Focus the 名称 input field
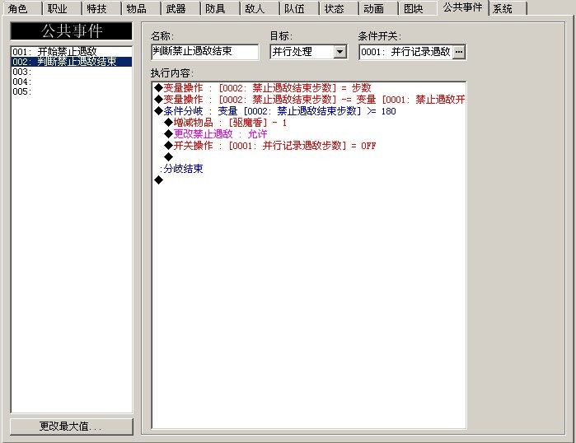This screenshot has height=443, width=576. pyautogui.click(x=204, y=51)
